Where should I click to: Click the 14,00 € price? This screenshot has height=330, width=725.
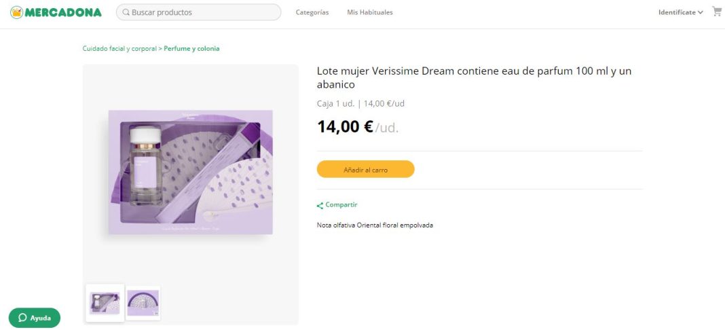pyautogui.click(x=345, y=127)
